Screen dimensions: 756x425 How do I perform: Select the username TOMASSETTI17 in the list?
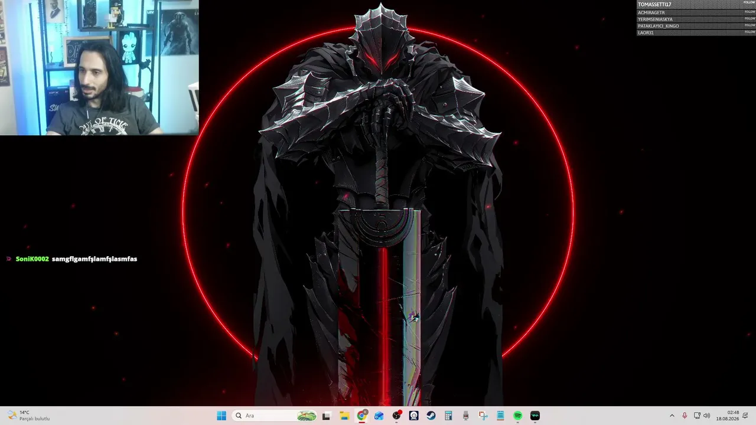click(x=654, y=5)
